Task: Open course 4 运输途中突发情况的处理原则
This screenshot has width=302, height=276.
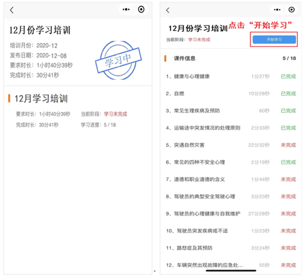Action: 206,128
